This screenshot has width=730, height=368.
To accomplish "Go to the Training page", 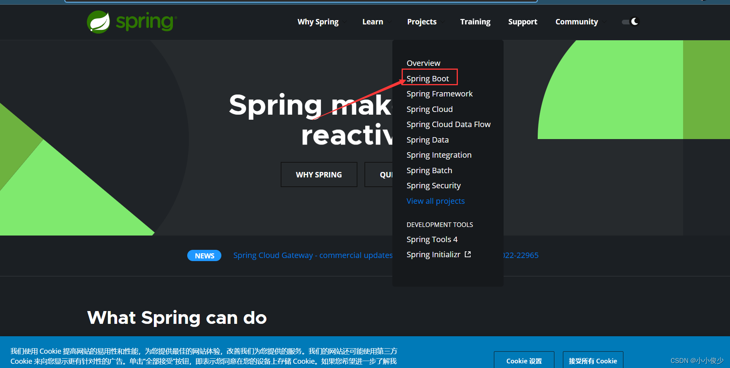I will pyautogui.click(x=475, y=22).
